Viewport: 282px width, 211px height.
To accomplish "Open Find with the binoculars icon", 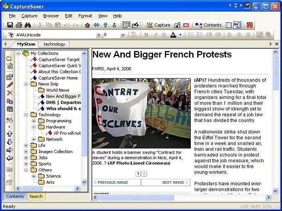I will click(28, 25).
